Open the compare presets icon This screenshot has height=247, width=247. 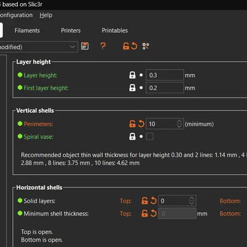[x=146, y=46]
